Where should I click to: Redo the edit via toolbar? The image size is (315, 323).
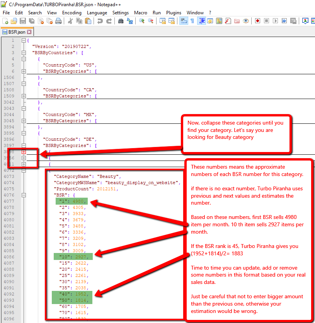coord(109,21)
